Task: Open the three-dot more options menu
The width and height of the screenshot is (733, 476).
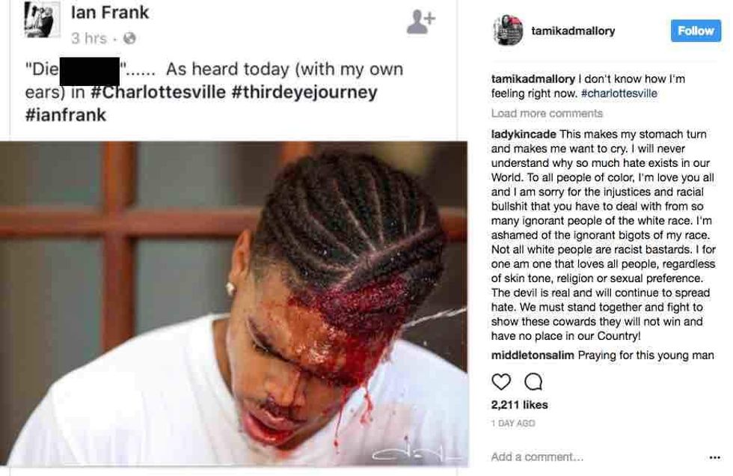Action: point(714,457)
